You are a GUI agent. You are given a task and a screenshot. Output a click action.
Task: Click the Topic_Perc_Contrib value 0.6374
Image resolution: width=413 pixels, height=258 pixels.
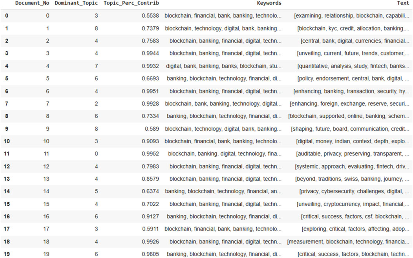point(150,192)
